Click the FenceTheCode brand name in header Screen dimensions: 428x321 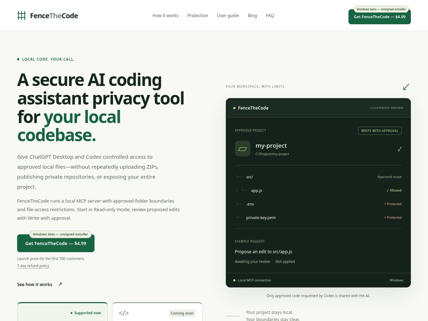click(x=54, y=16)
